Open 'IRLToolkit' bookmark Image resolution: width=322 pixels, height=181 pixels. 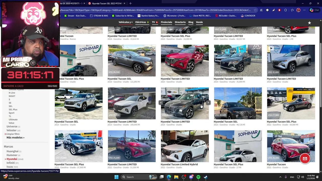click(x=226, y=16)
